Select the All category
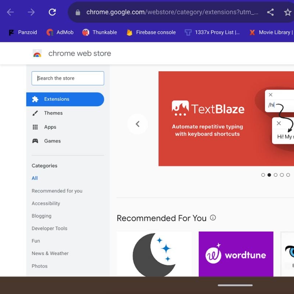The width and height of the screenshot is (294, 294). [x=35, y=178]
